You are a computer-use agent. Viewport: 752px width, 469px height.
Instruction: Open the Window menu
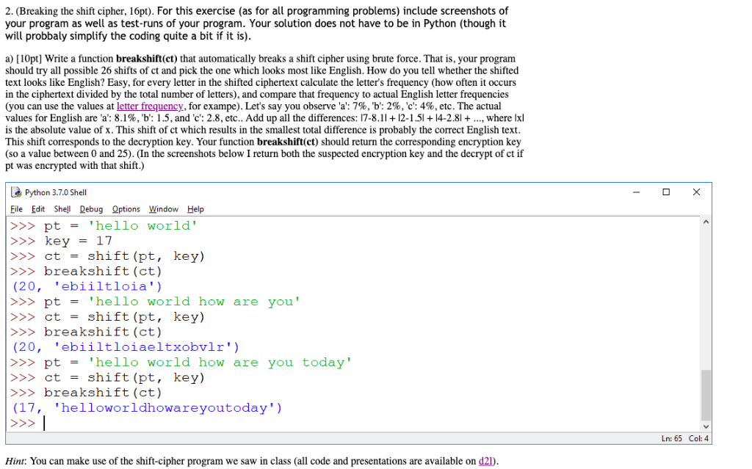(164, 209)
